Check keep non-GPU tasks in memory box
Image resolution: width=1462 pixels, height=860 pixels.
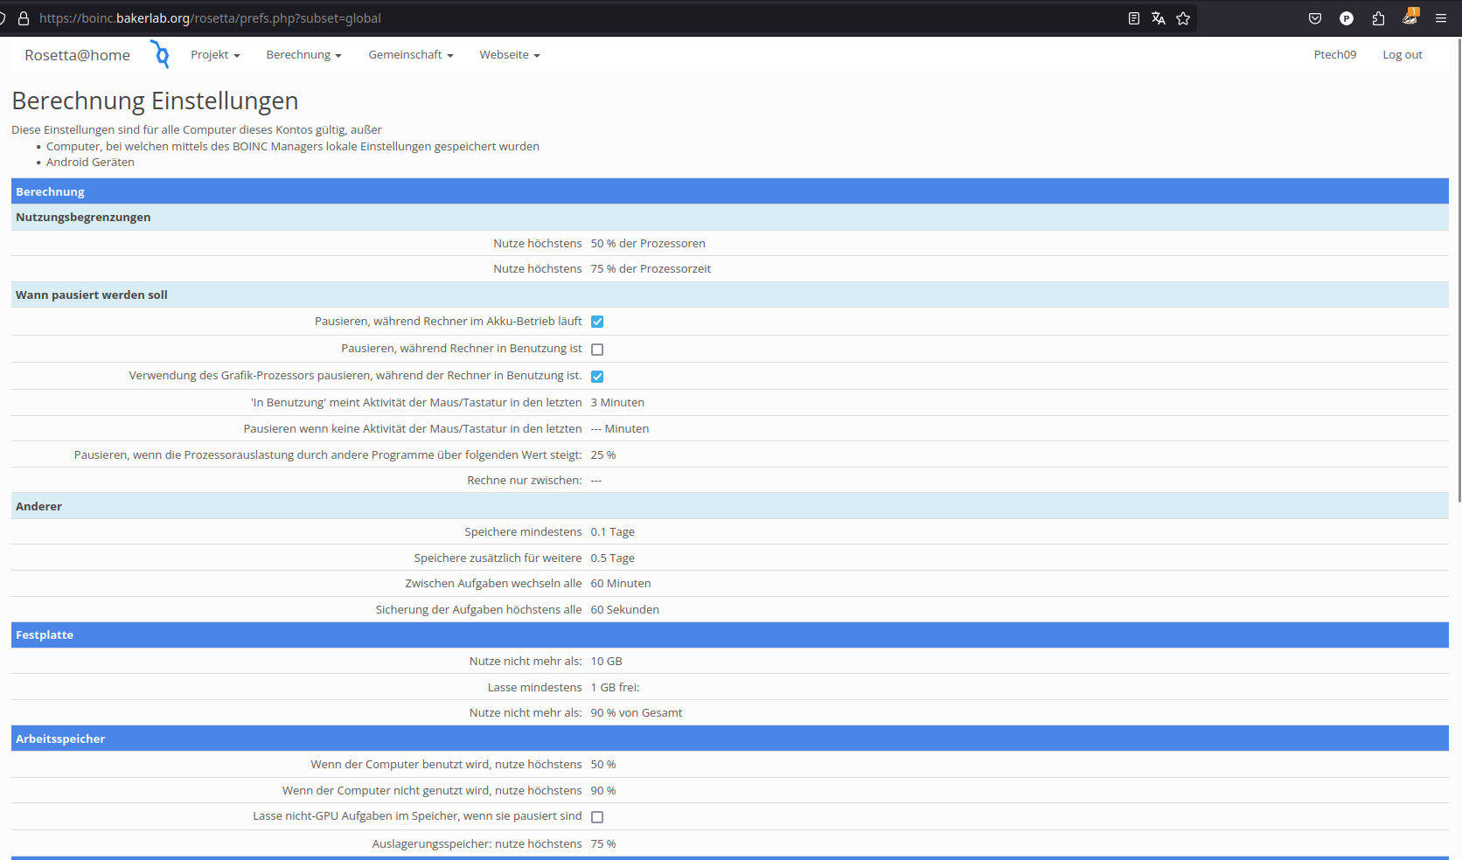coord(597,817)
